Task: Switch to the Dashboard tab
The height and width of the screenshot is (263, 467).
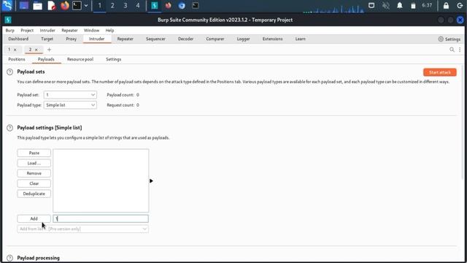Action: pos(18,39)
